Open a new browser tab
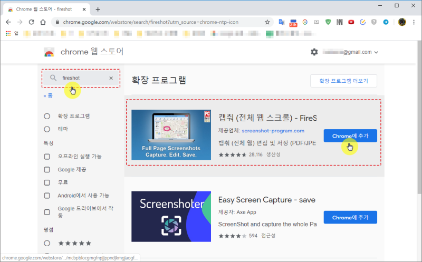 98,9
